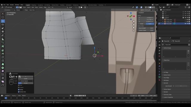Select the Poly Build tool
The width and height of the screenshot is (191, 107).
tap(3, 64)
